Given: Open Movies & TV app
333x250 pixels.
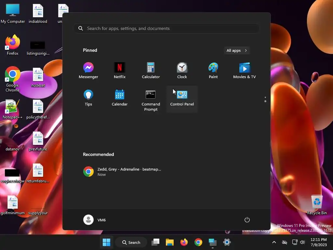Looking at the screenshot, I should (245, 71).
